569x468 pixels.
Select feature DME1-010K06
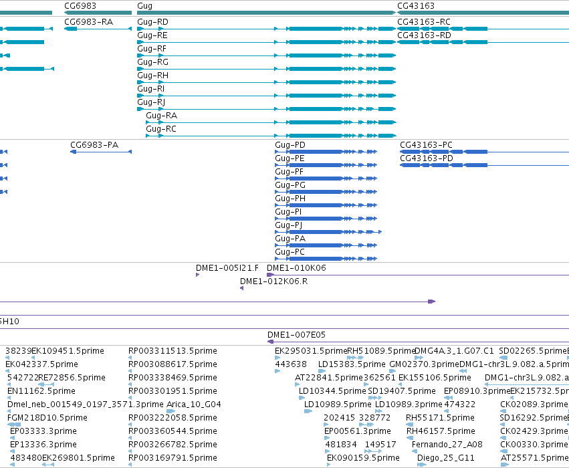[296, 268]
